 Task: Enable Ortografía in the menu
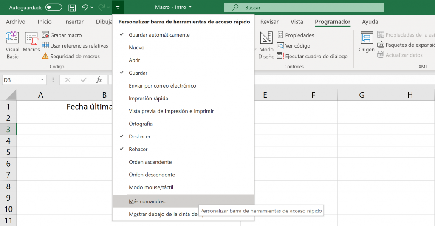pyautogui.click(x=183, y=124)
